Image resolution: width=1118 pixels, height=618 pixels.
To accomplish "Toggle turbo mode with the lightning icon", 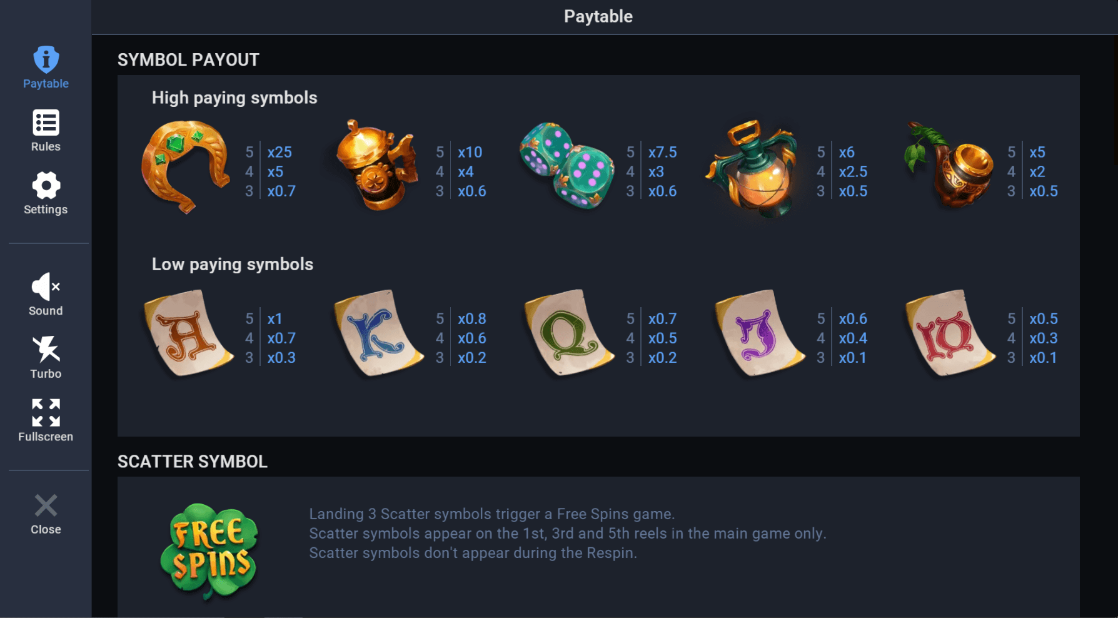I will pos(44,350).
